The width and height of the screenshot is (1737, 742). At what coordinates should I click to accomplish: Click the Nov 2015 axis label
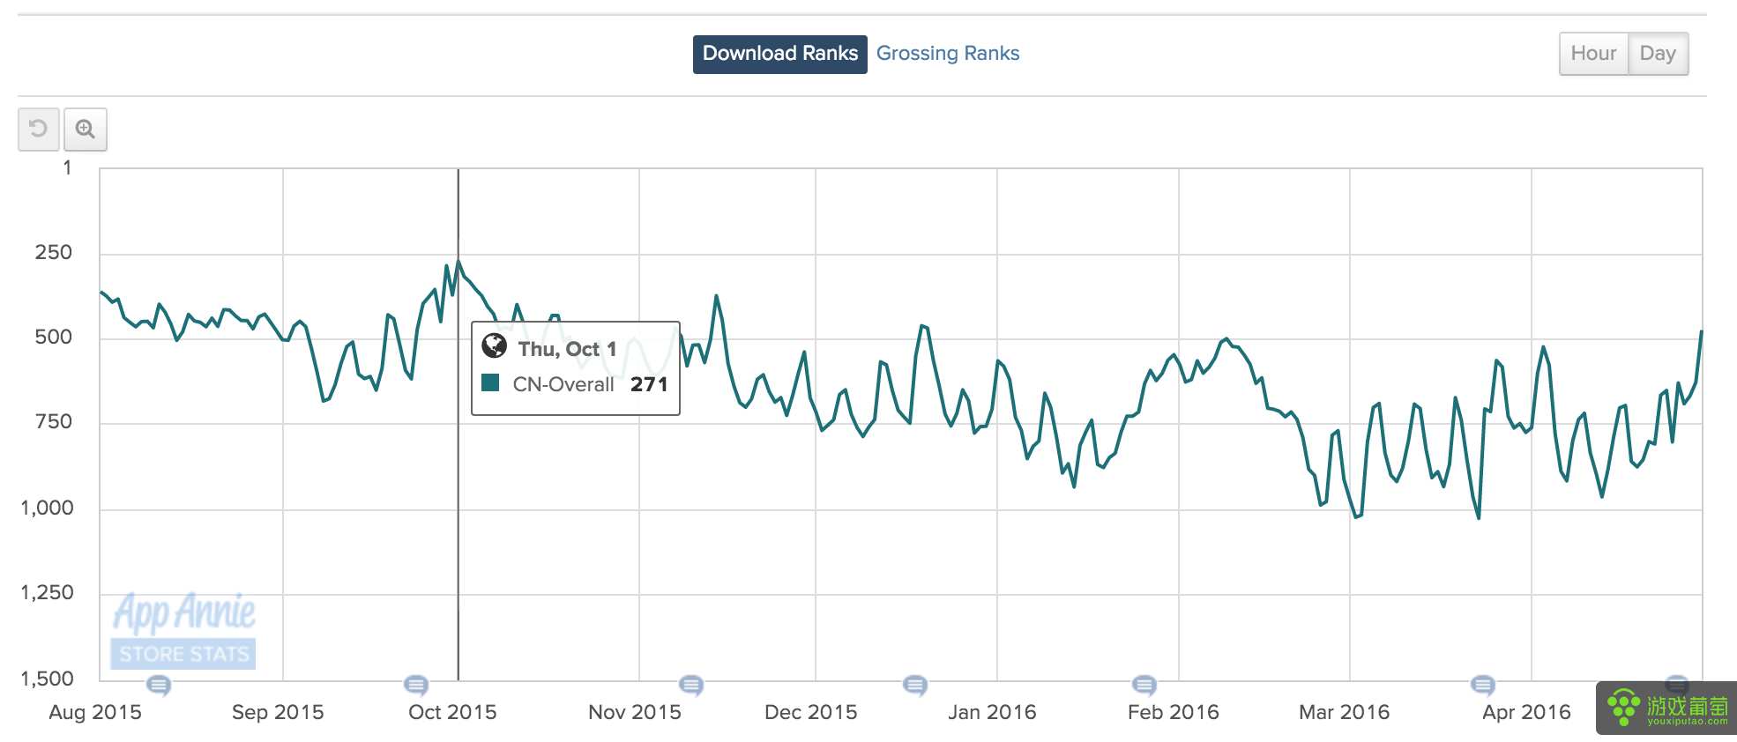click(x=635, y=712)
